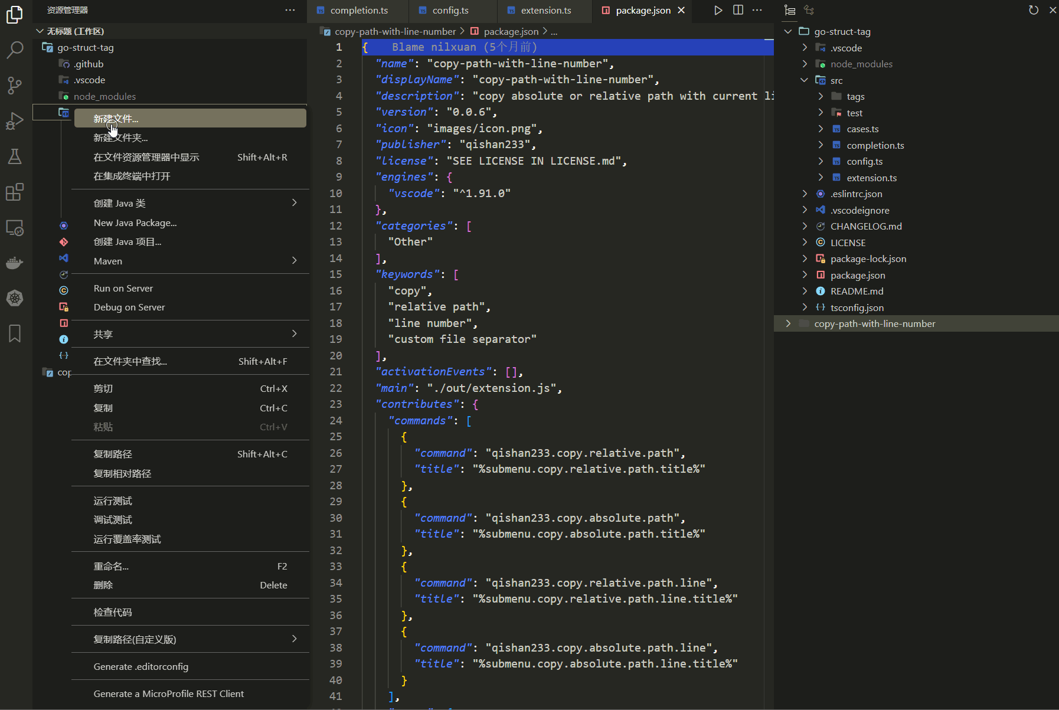Expand cases.ts outline in right panel
The width and height of the screenshot is (1059, 710).
tap(821, 129)
